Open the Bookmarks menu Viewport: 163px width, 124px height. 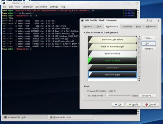pos(41,7)
